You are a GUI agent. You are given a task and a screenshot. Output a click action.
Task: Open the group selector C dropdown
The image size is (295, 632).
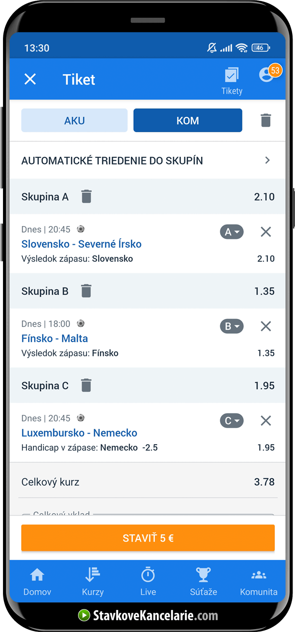coord(232,420)
